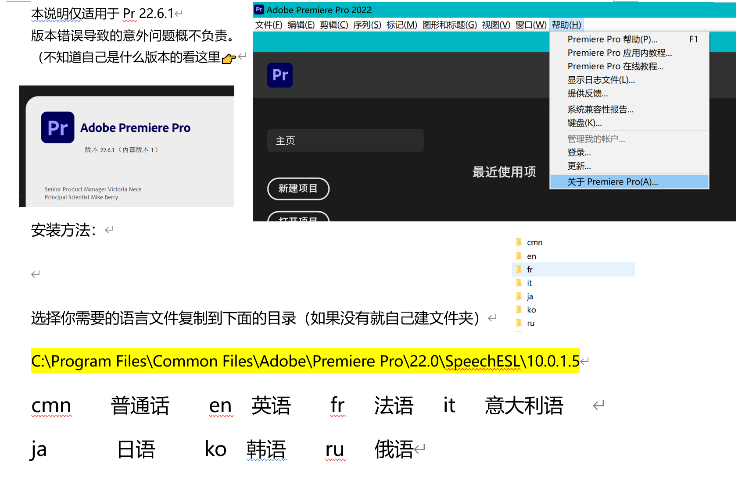Click the 法语 text in the legend
738x491 pixels.
pos(394,406)
